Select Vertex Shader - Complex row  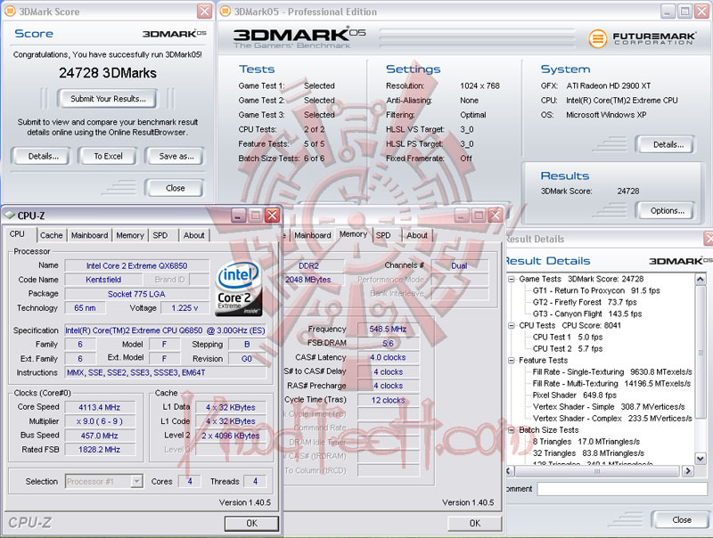coord(612,418)
